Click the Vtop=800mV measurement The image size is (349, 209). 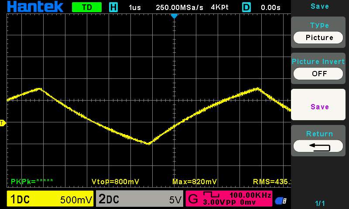click(x=115, y=182)
